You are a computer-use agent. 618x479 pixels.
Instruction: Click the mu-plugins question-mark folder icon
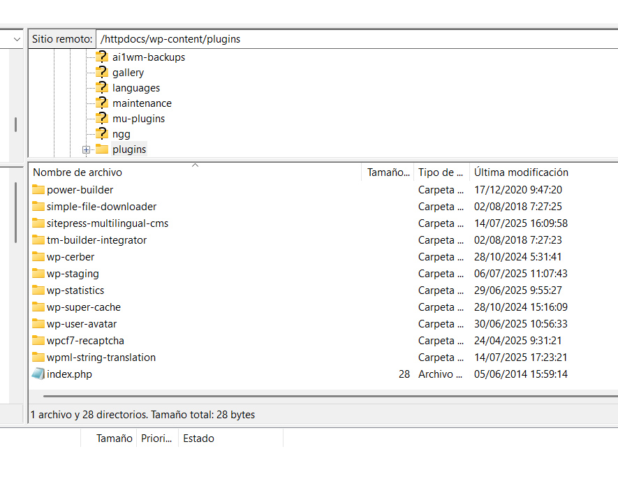[102, 118]
